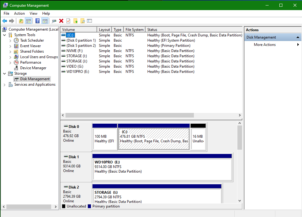Click the Back navigation arrow
This screenshot has height=217, width=302.
point(4,21)
